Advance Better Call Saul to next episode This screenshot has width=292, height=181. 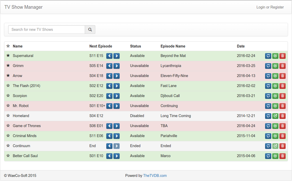pos(117,156)
